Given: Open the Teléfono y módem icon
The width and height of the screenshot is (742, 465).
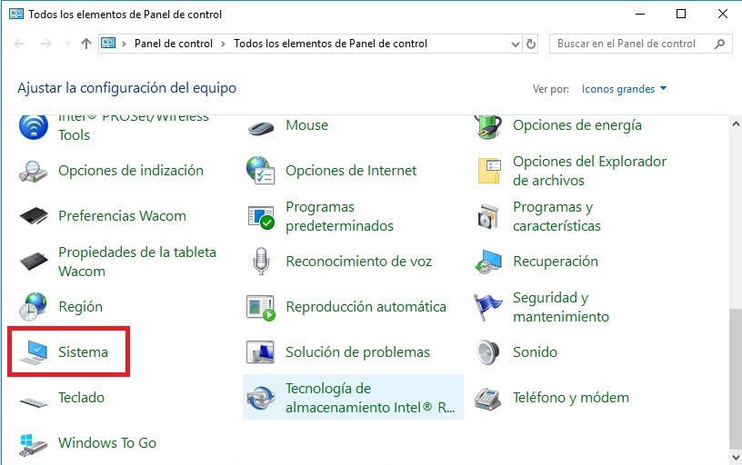Looking at the screenshot, I should tap(488, 398).
